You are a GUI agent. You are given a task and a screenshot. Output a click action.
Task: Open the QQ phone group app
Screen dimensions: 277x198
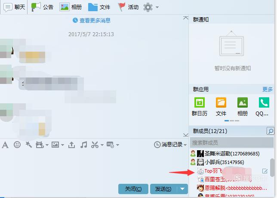263,107
